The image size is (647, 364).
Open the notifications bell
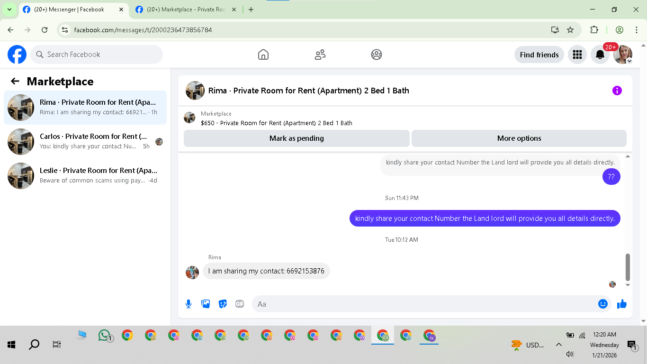(600, 55)
